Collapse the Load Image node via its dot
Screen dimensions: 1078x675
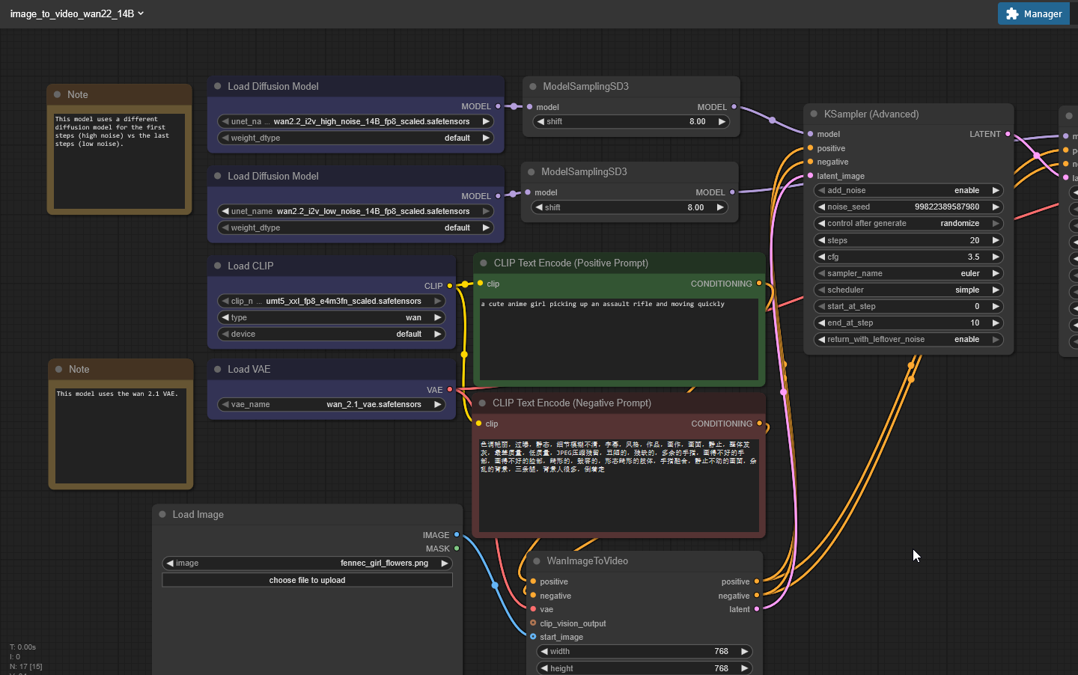tap(162, 515)
